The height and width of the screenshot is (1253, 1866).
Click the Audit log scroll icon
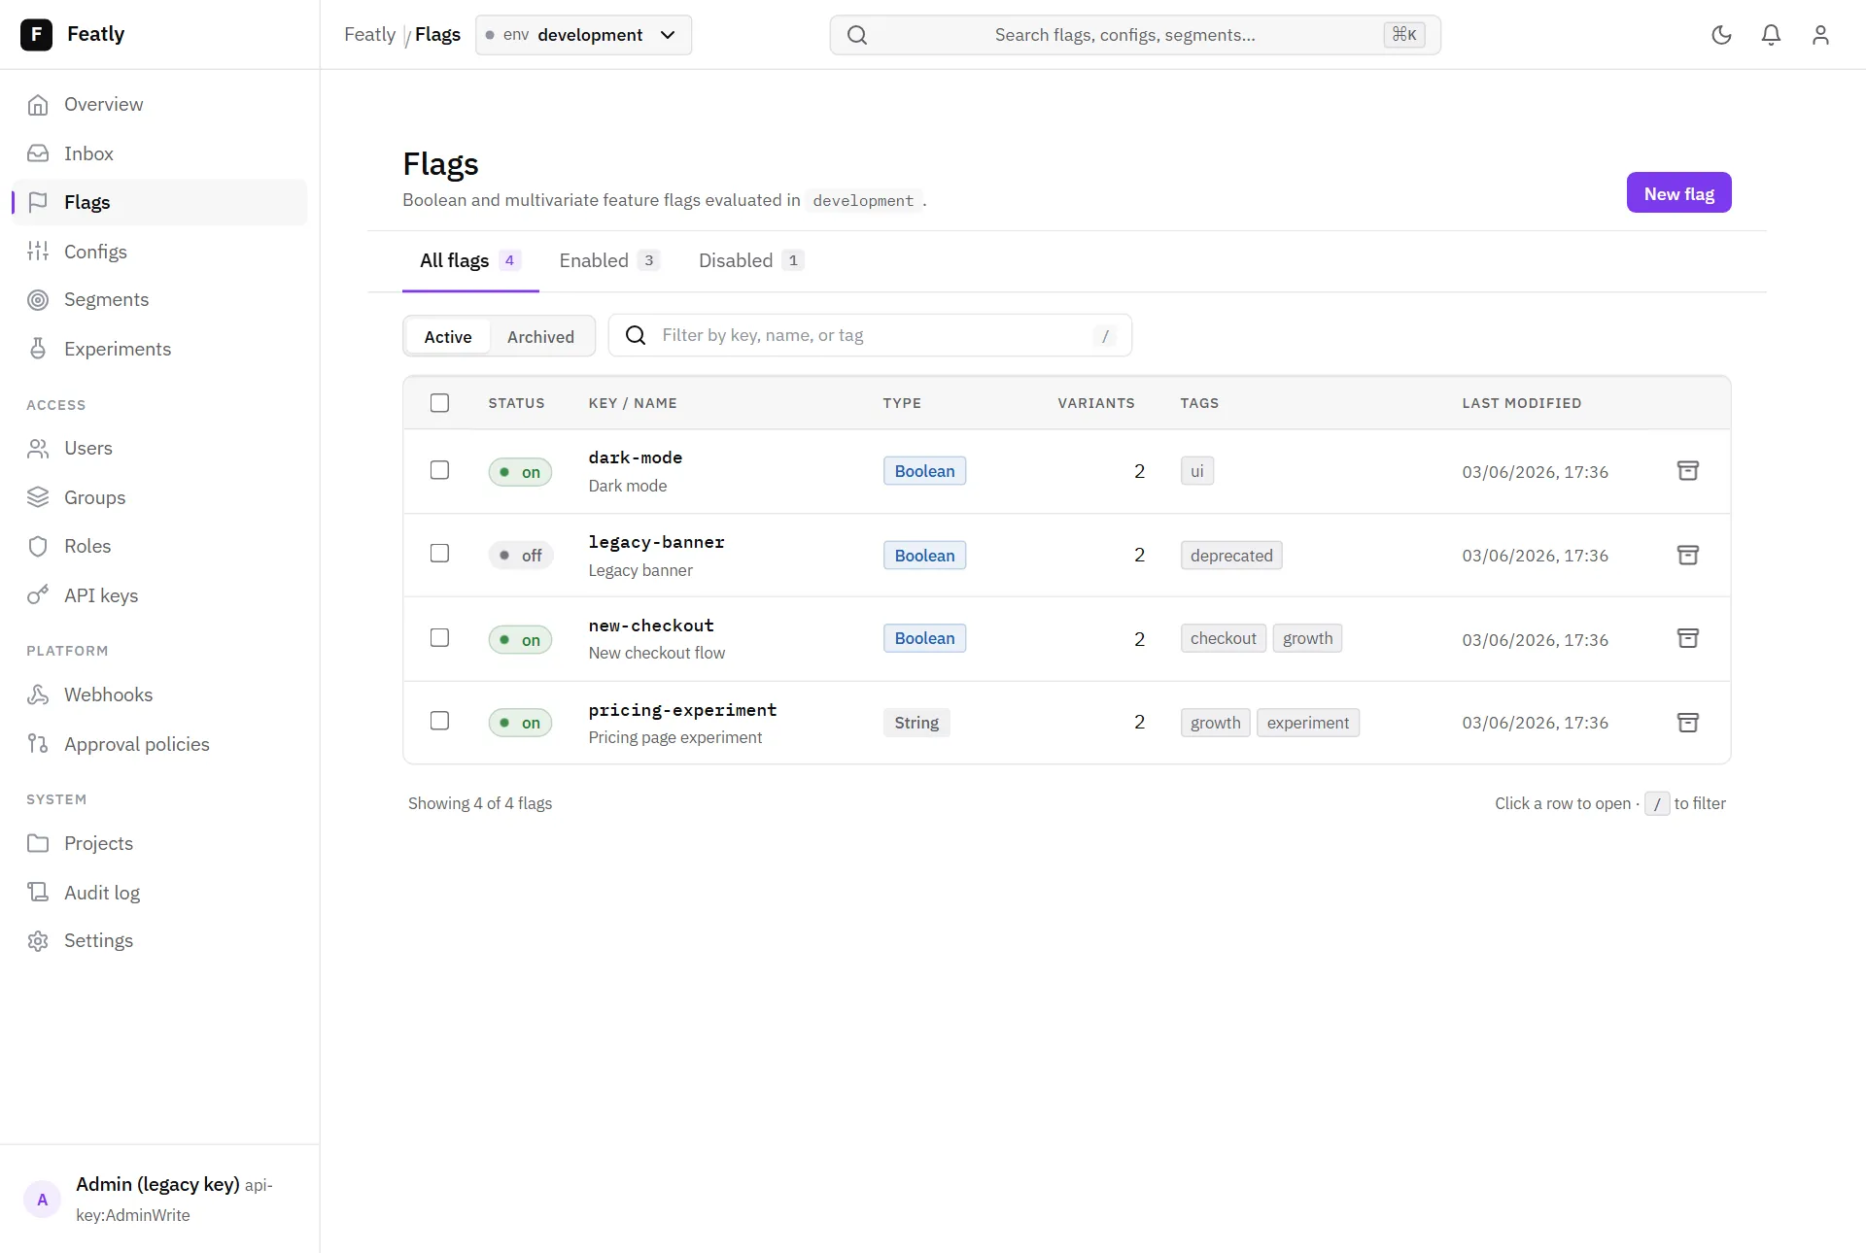pos(38,893)
